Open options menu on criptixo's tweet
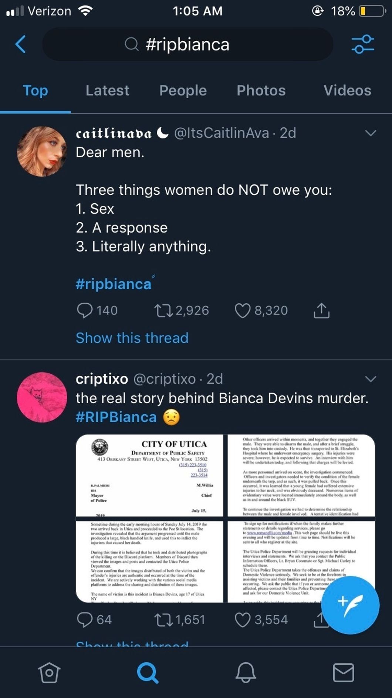This screenshot has width=392, height=698. (x=371, y=379)
